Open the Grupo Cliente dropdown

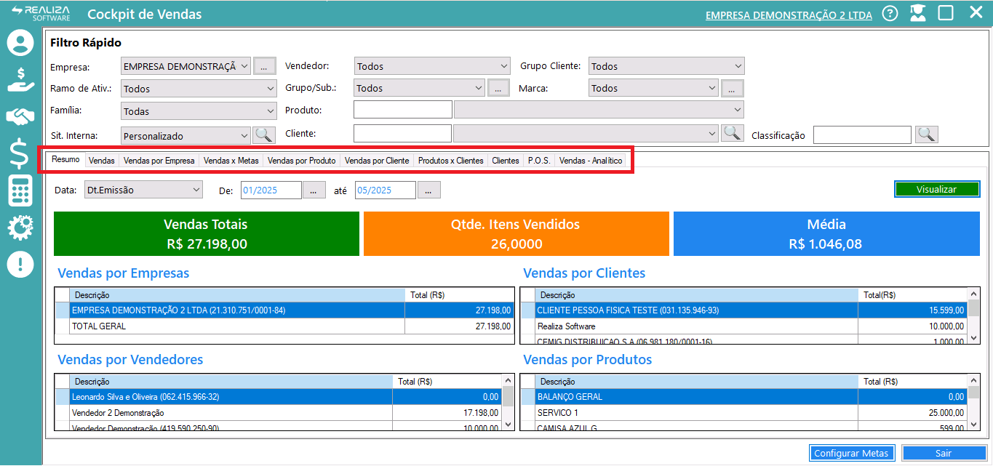666,66
